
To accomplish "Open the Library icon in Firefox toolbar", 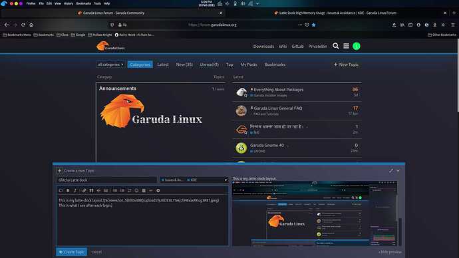I will (x=402, y=25).
